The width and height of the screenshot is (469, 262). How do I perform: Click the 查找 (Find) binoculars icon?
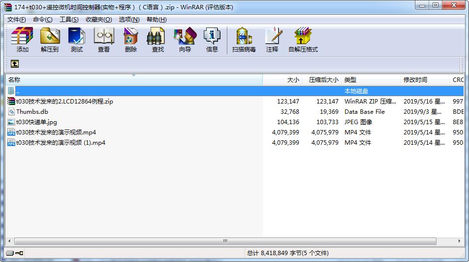tap(156, 36)
